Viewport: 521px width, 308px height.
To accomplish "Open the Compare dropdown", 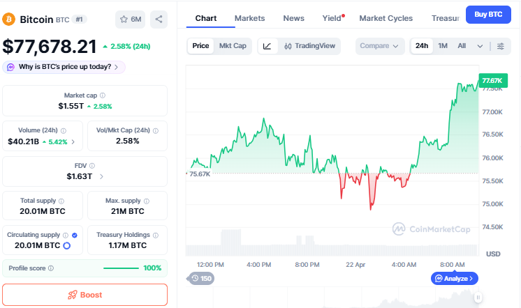I will point(379,46).
